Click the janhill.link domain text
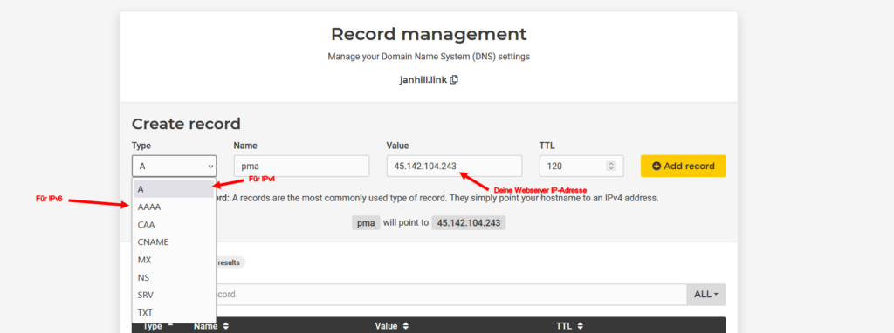Viewport: 894px width, 333px height. (423, 79)
